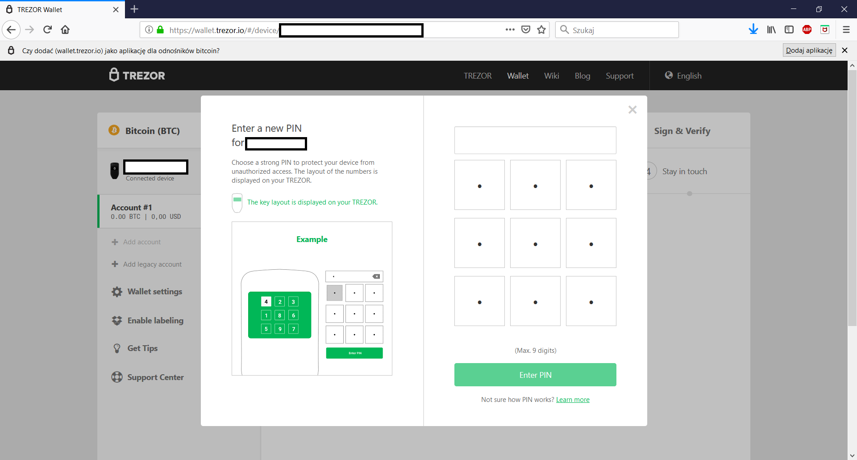857x460 pixels.
Task: Click the Dodaj aplikację button
Action: click(x=809, y=50)
